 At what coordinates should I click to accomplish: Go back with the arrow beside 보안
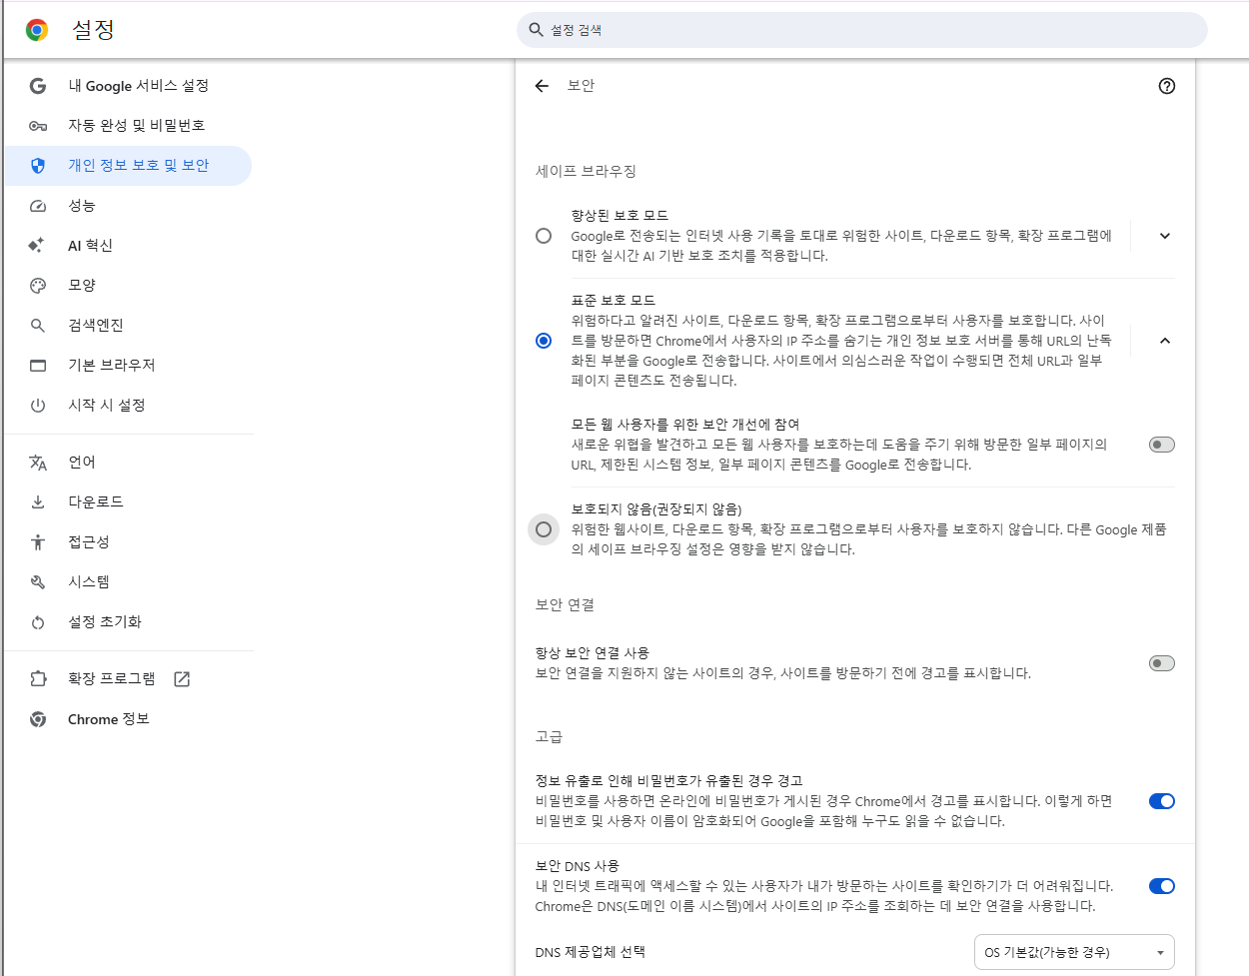542,86
